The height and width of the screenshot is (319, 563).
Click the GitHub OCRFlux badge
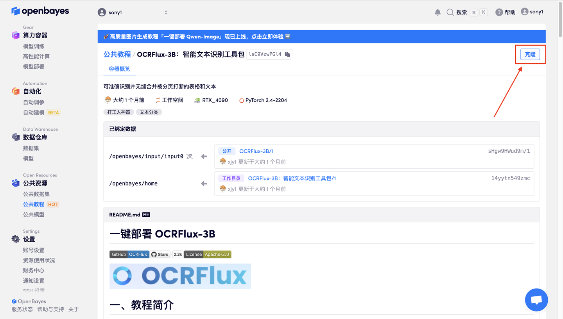point(129,254)
